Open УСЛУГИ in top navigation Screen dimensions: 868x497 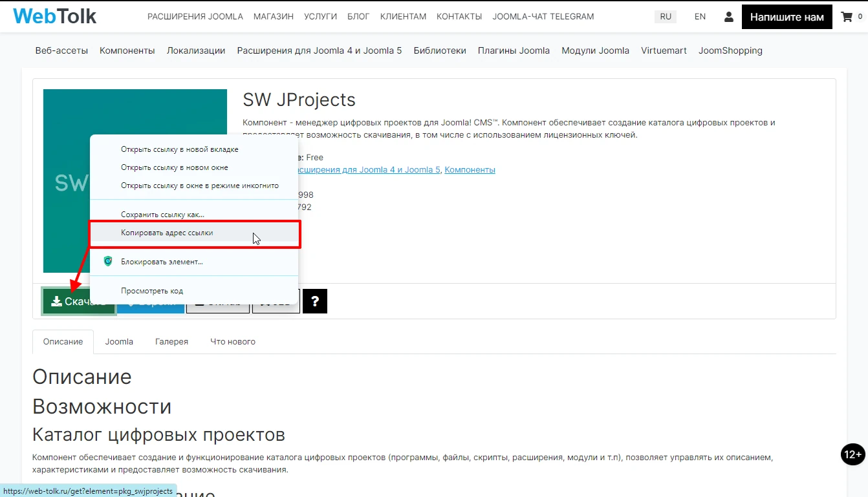click(320, 17)
